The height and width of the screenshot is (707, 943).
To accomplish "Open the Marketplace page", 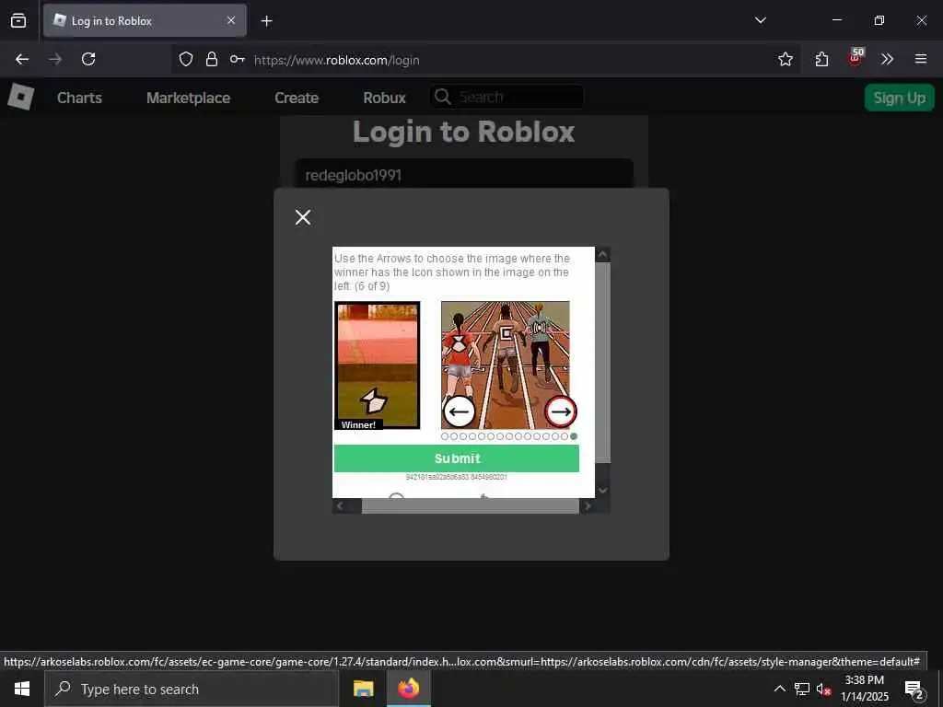I will click(188, 98).
